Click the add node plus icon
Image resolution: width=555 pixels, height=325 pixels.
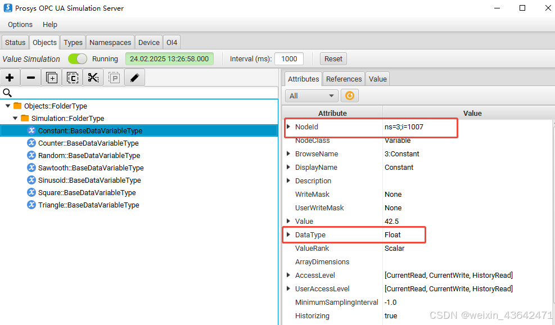pos(10,78)
